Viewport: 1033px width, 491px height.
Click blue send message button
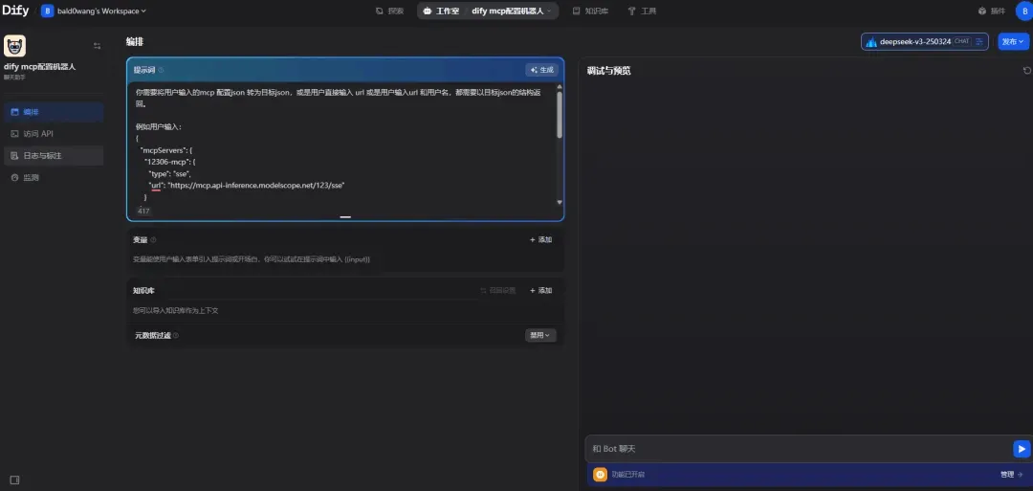(x=1022, y=449)
